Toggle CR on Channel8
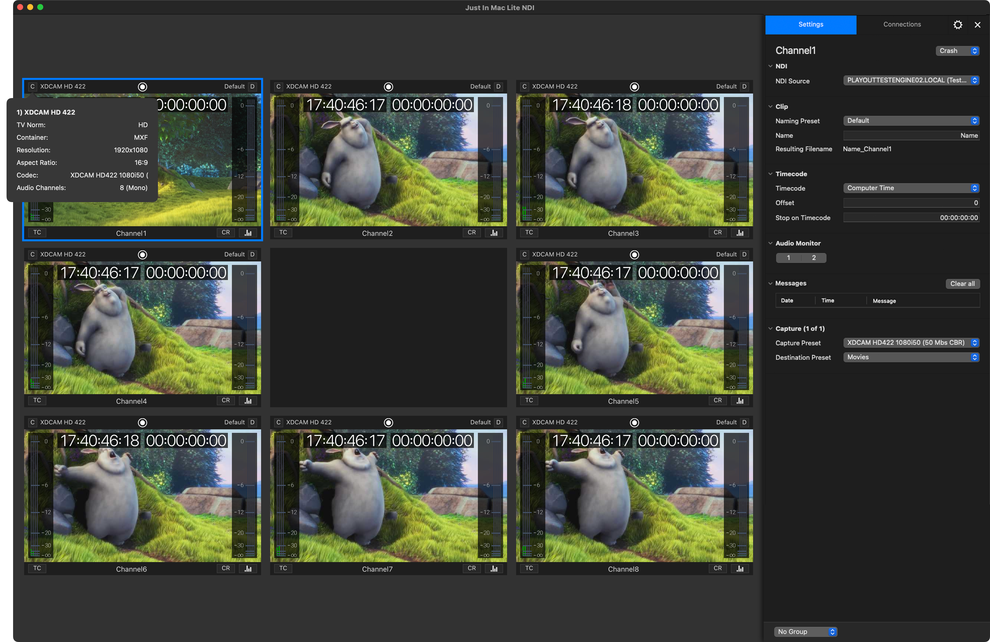This screenshot has height=642, width=990. 718,568
